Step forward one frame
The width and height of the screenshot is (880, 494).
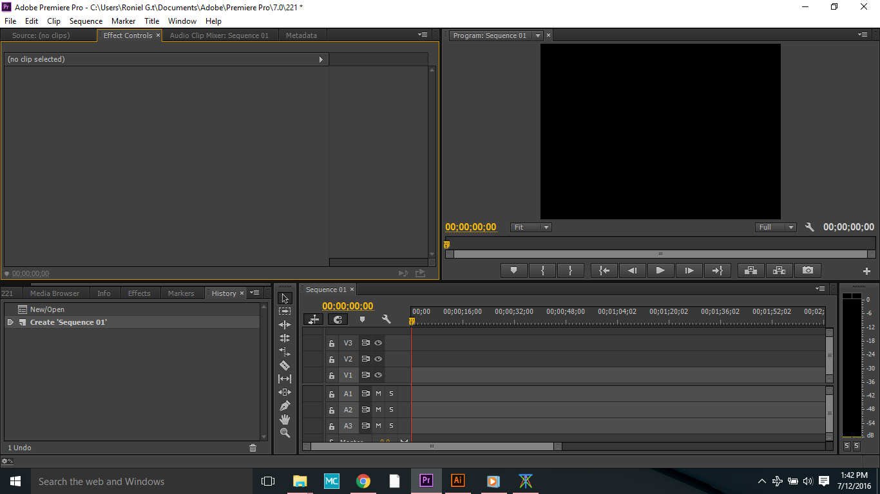(x=689, y=271)
